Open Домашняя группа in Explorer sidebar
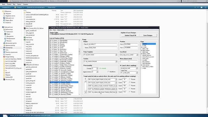 10,43
